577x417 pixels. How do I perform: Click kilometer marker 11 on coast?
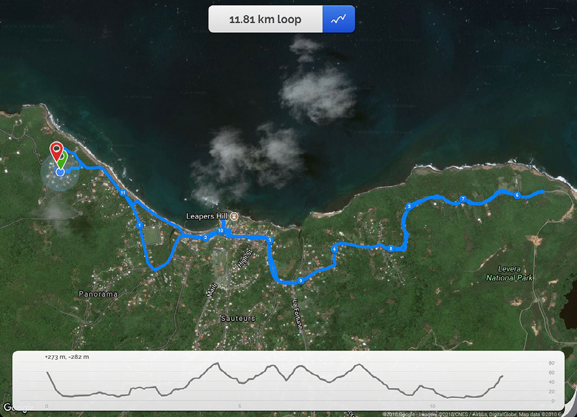point(123,192)
